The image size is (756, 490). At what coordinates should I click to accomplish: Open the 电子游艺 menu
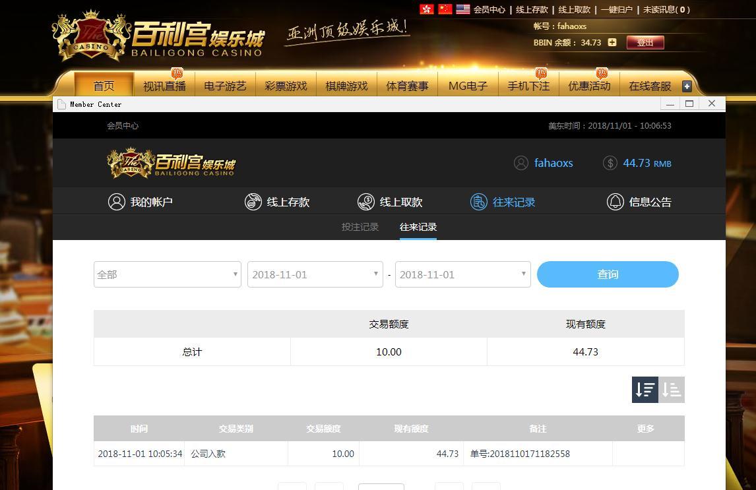tap(225, 86)
